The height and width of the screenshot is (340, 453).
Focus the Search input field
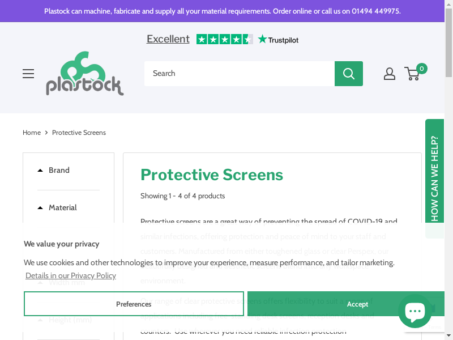point(239,74)
